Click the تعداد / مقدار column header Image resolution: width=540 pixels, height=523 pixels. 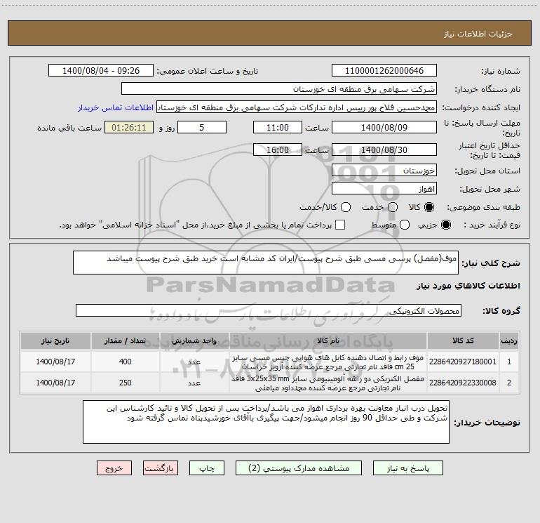[125, 340]
